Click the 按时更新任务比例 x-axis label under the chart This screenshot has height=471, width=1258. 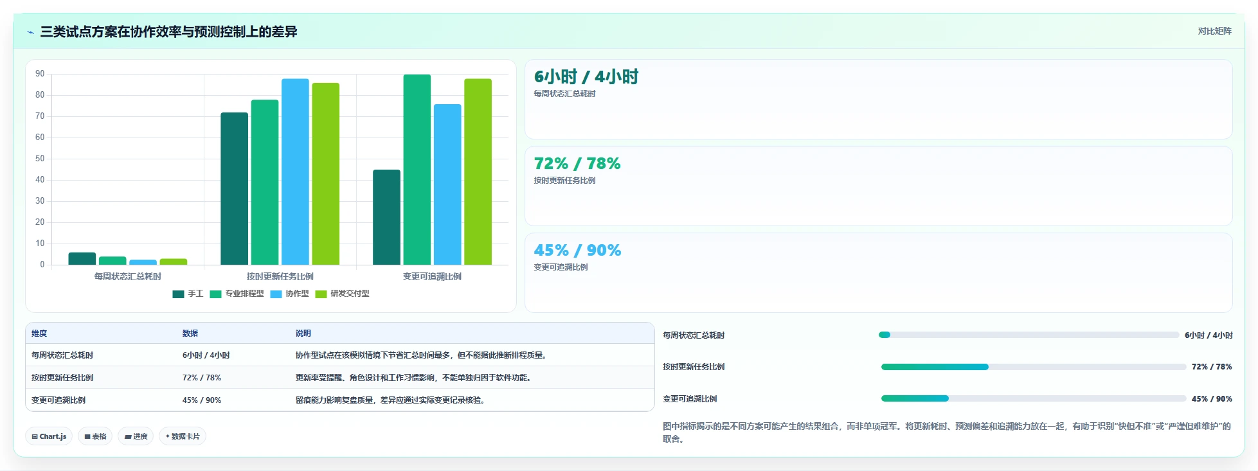pyautogui.click(x=280, y=276)
